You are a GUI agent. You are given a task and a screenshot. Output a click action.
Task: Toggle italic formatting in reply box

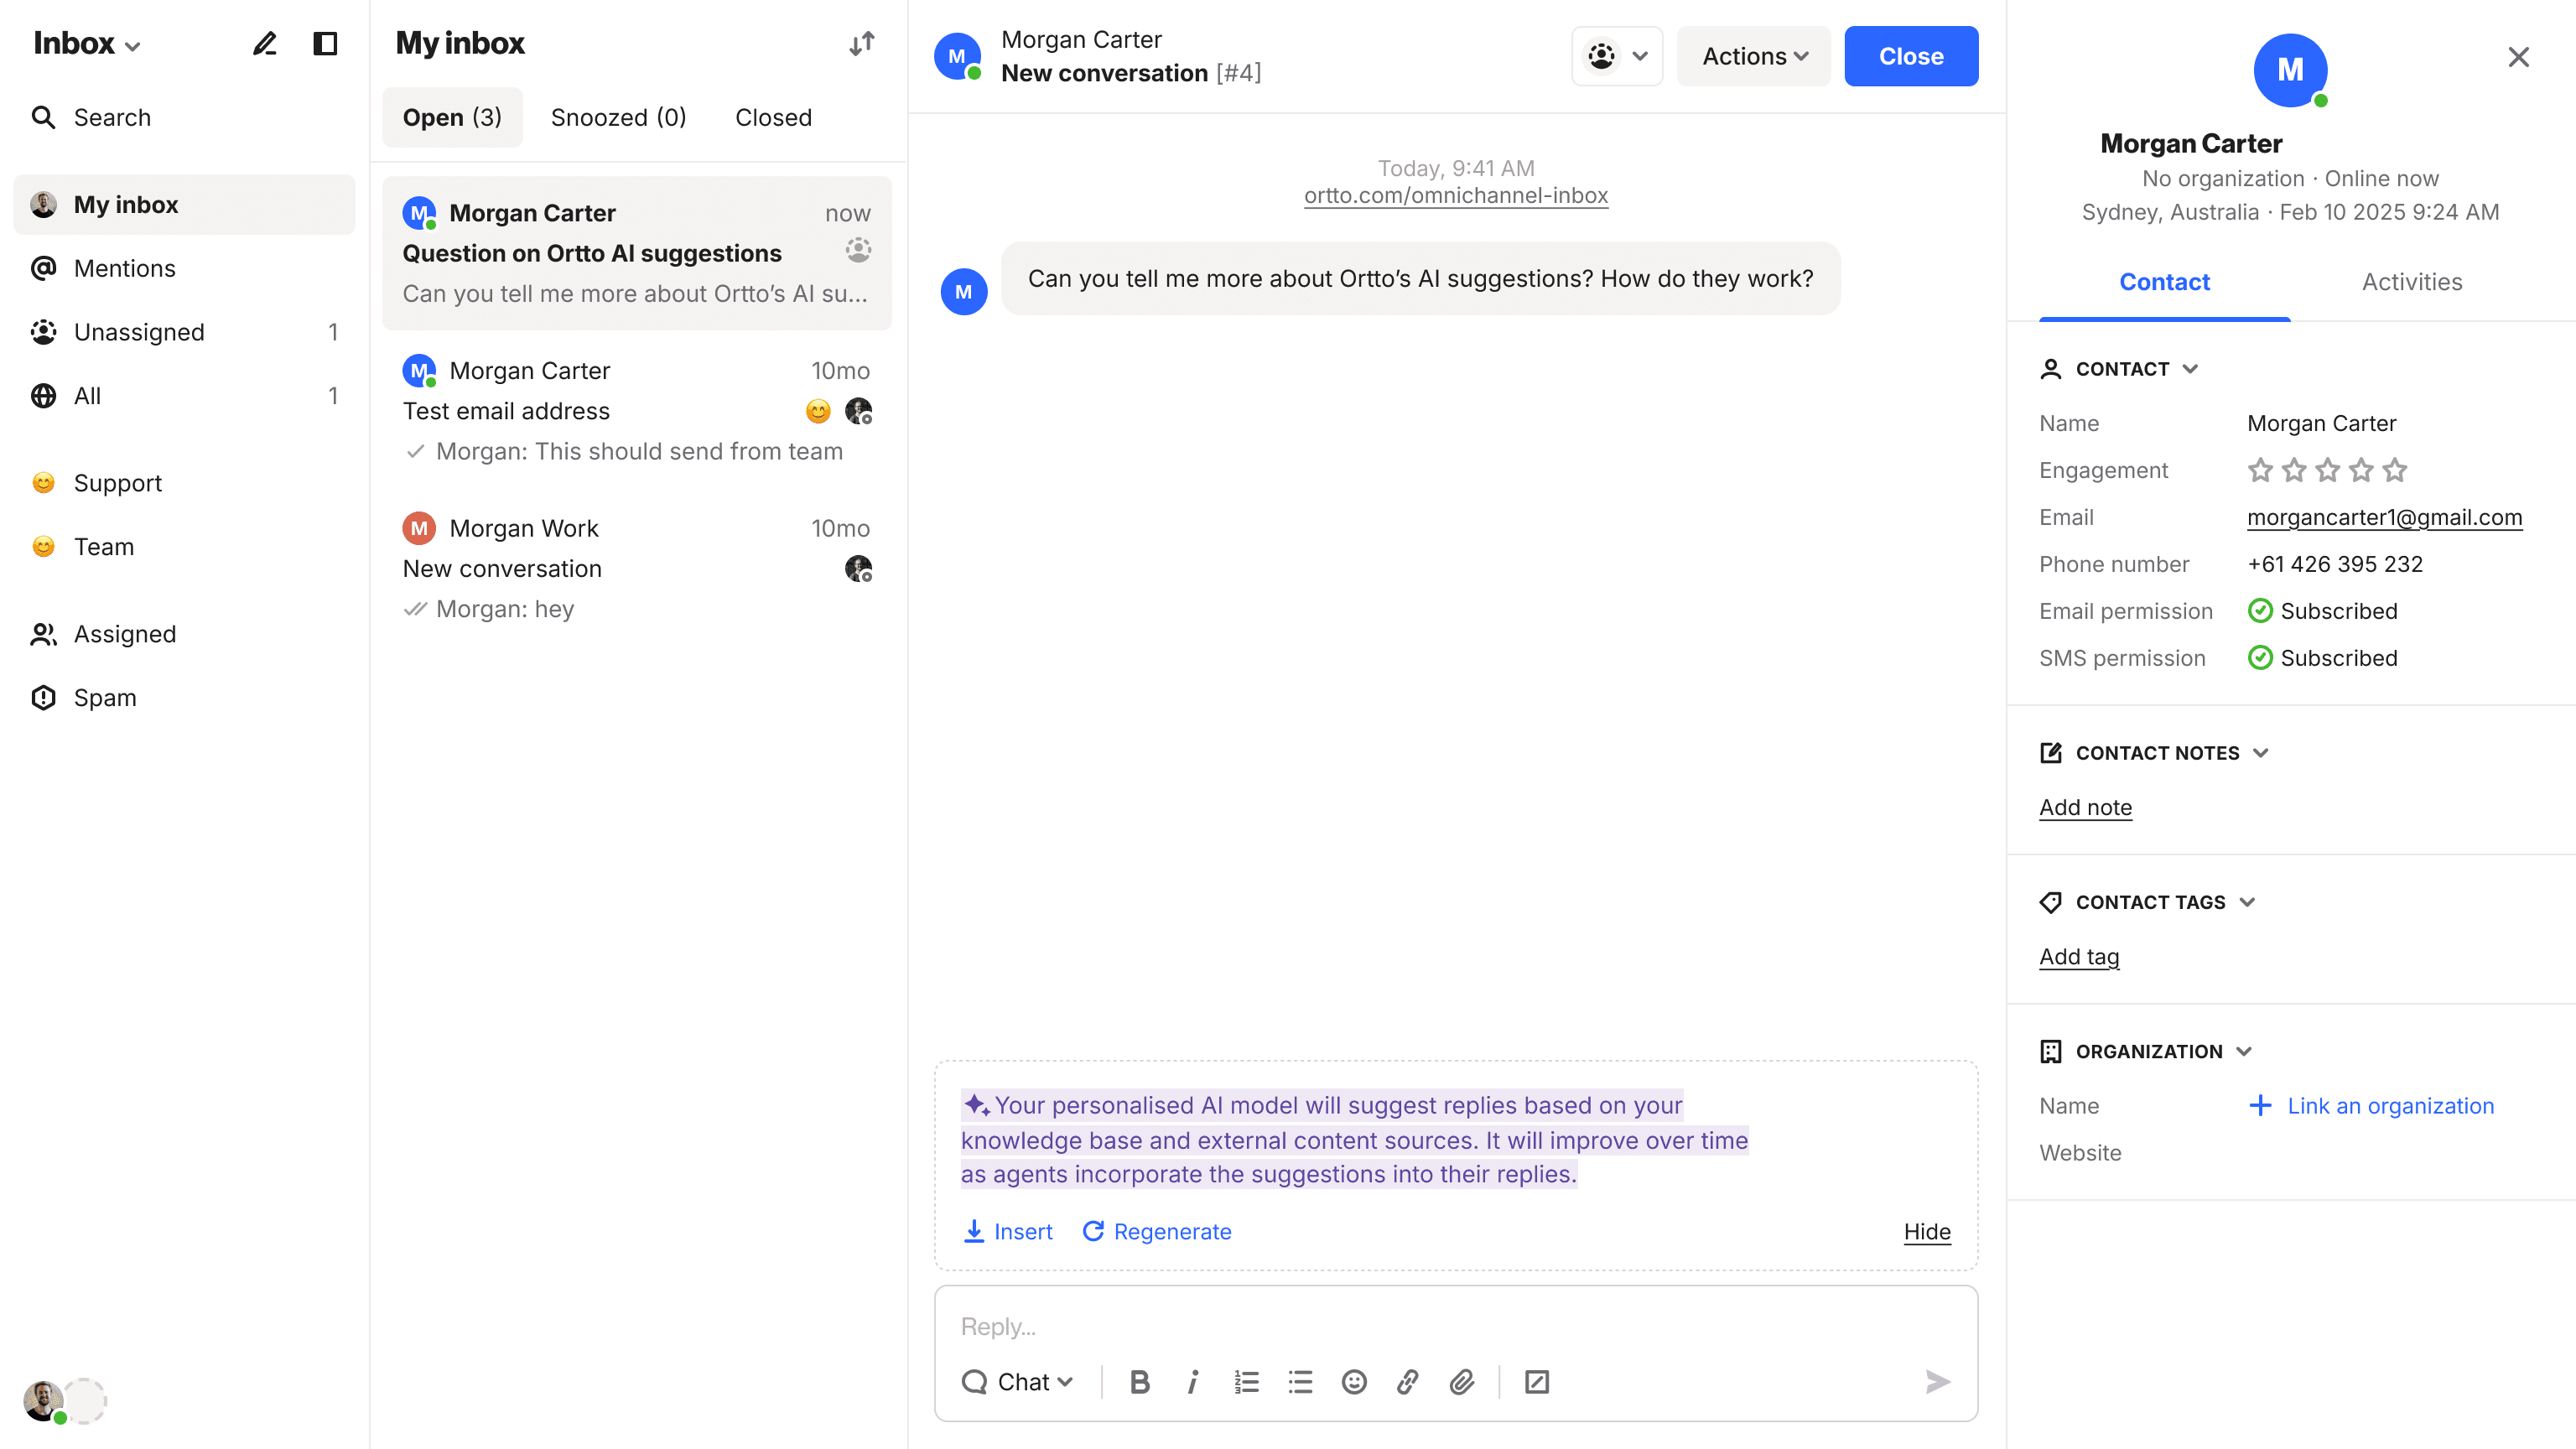tap(1192, 1381)
